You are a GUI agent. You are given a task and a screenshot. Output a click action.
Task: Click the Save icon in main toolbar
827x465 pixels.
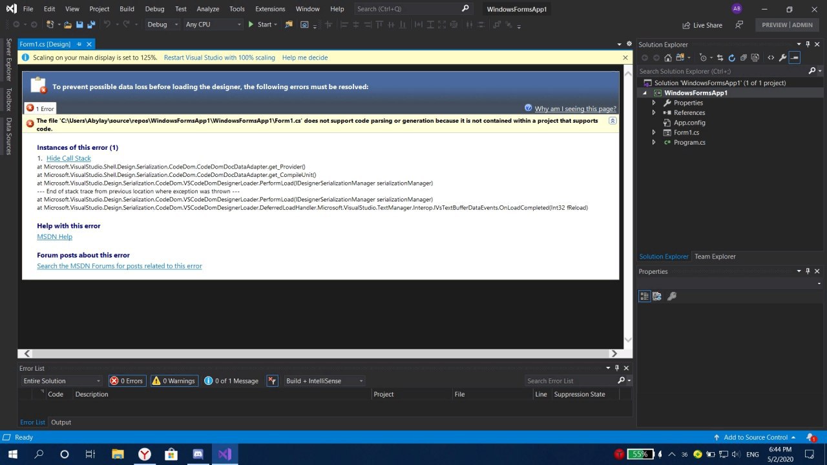79,25
